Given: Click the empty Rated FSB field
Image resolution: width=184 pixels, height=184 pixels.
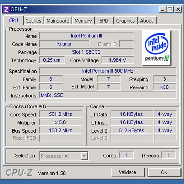Looking at the screenshot, I should pos(61,139).
